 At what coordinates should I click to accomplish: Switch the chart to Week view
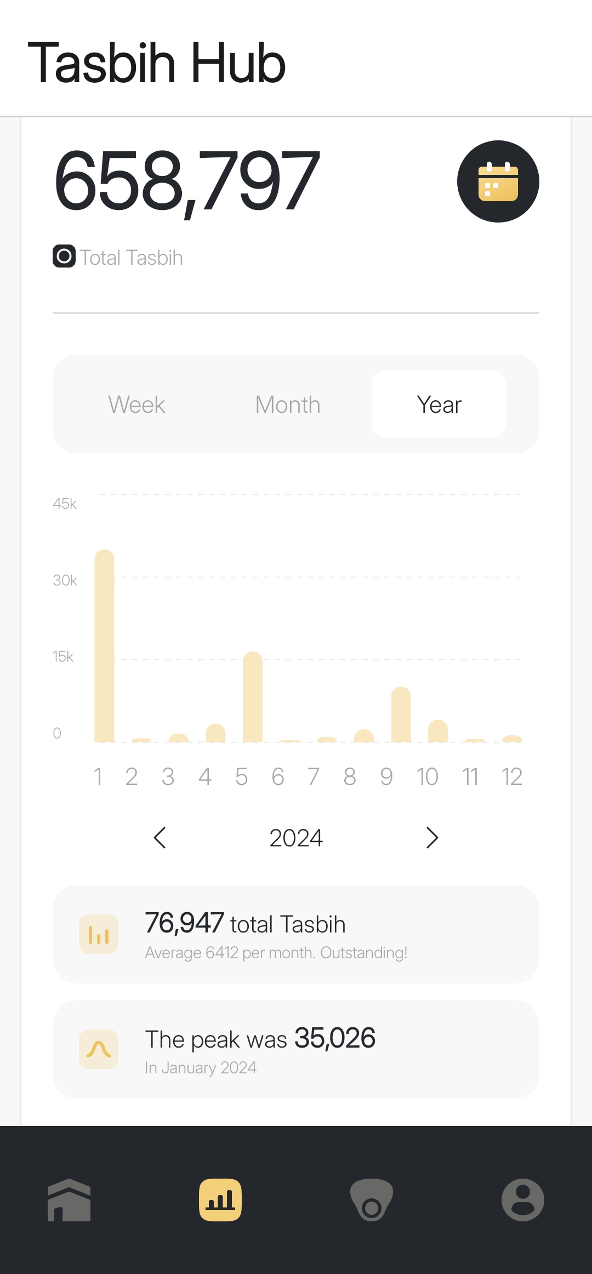tap(136, 405)
